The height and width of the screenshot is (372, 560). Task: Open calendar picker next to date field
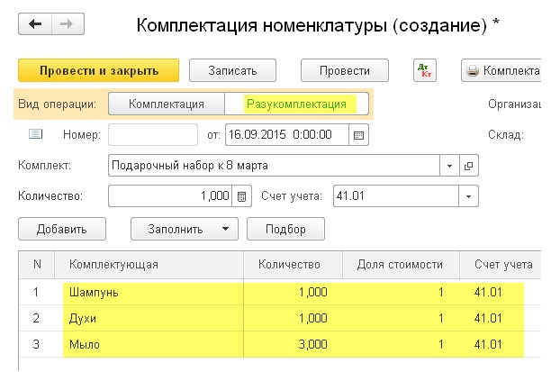pos(358,135)
